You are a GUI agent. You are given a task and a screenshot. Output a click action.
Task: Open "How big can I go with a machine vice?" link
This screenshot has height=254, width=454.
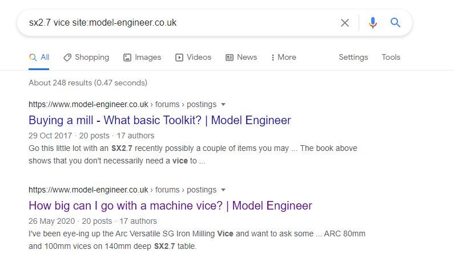click(x=170, y=206)
